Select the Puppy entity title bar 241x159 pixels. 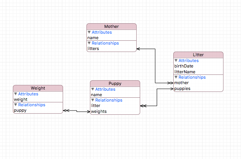[115, 83]
